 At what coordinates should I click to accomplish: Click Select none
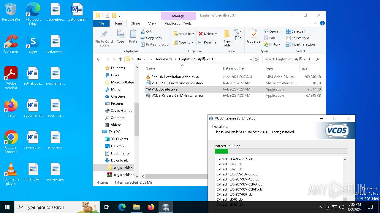[298, 38]
